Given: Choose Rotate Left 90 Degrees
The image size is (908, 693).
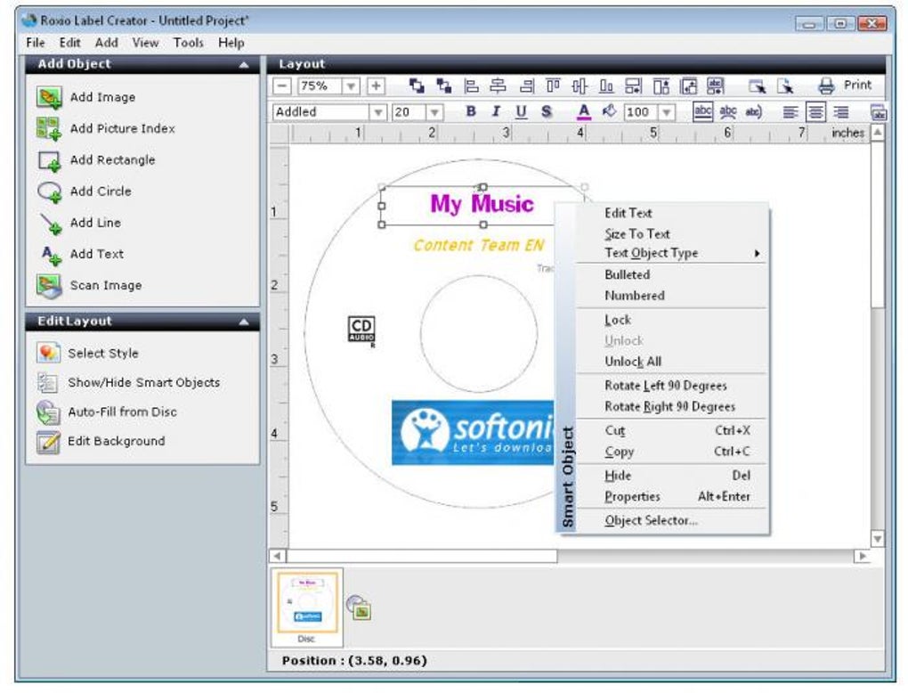Looking at the screenshot, I should [665, 386].
